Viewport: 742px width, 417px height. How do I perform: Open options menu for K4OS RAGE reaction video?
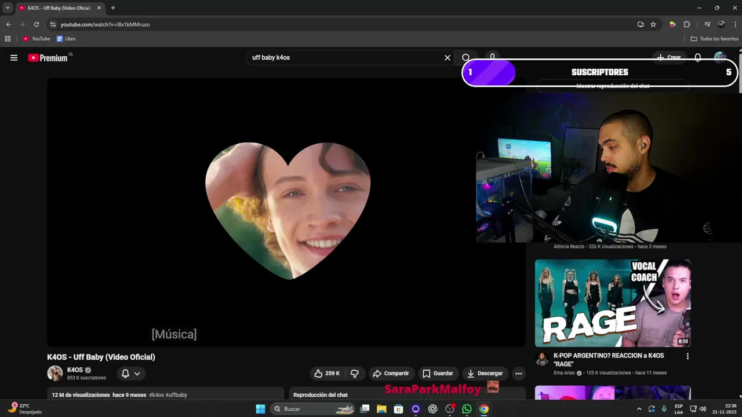pos(688,356)
